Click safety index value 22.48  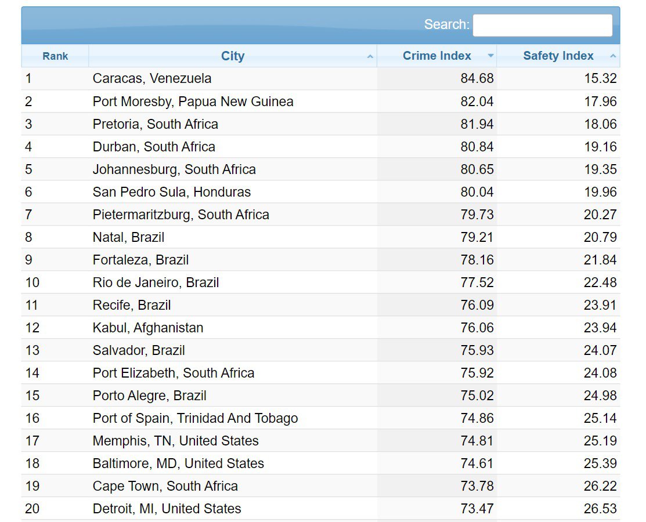(600, 282)
